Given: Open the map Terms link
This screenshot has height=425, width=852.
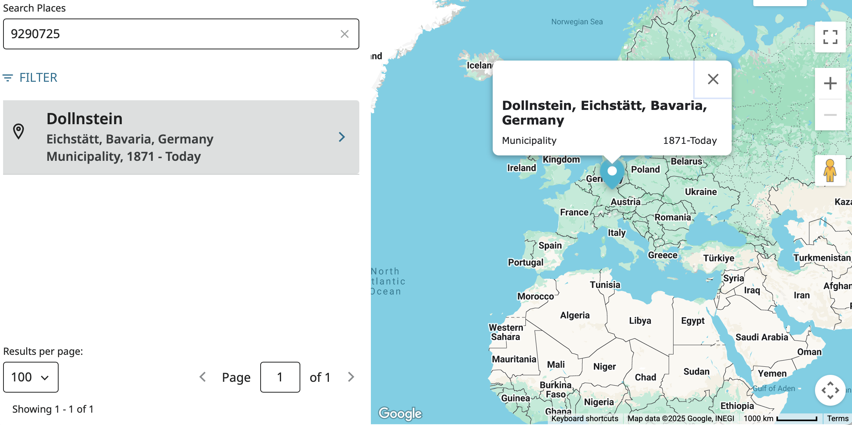Looking at the screenshot, I should point(837,418).
